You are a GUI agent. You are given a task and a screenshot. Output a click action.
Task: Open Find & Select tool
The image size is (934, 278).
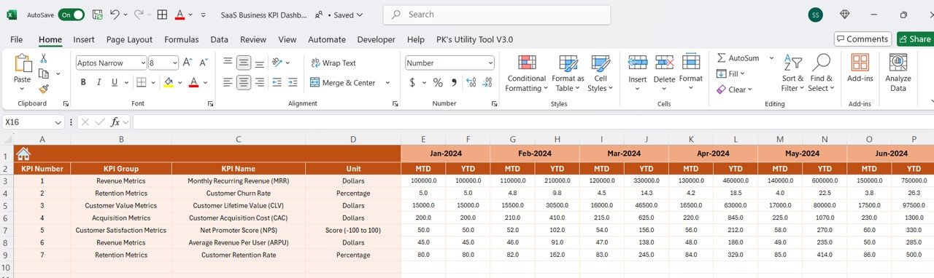click(x=822, y=74)
